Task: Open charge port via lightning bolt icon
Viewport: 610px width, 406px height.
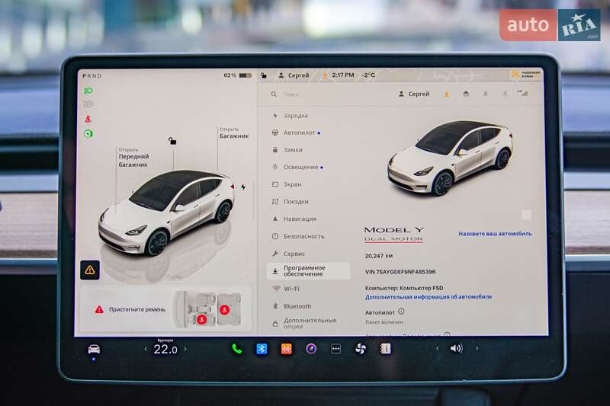Action: pyautogui.click(x=243, y=187)
